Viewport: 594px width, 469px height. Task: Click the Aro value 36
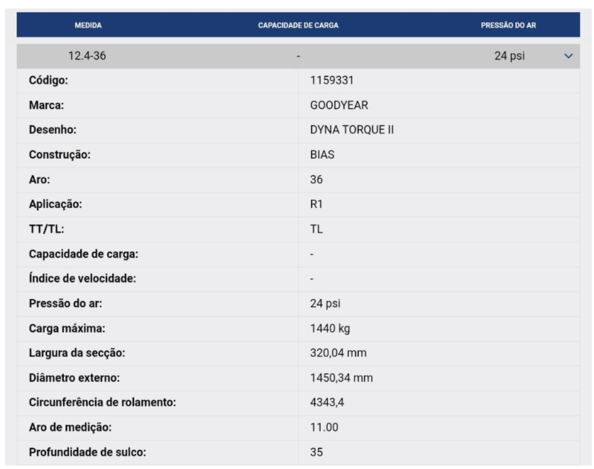point(317,180)
